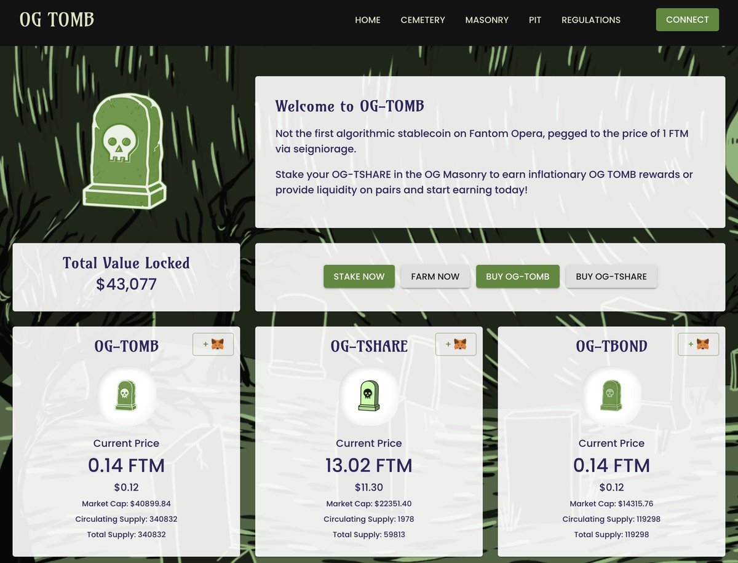This screenshot has width=738, height=563.
Task: Open the Home page
Action: (x=368, y=20)
